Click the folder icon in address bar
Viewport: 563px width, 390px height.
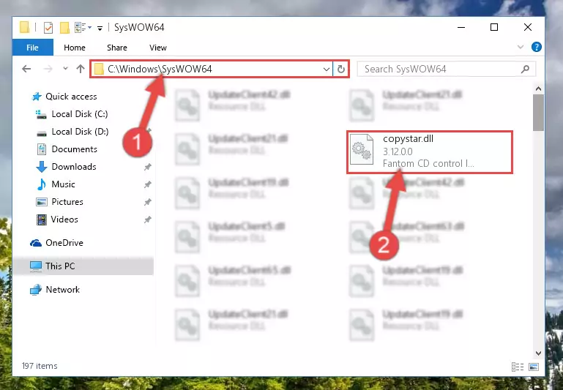(99, 69)
